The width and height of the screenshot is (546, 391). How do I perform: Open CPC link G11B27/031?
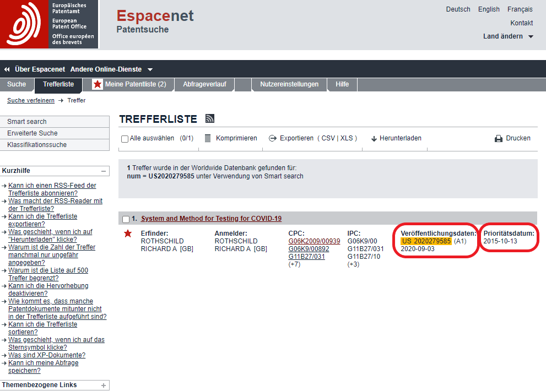click(x=306, y=257)
